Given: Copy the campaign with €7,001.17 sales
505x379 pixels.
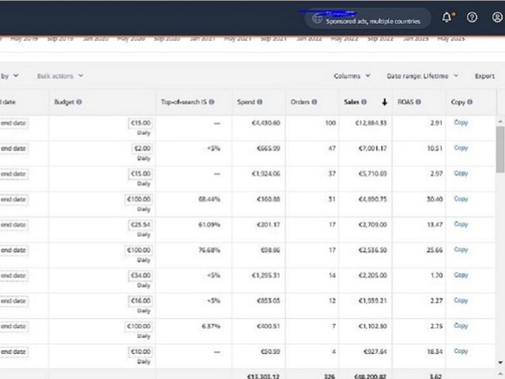Looking at the screenshot, I should tap(461, 148).
